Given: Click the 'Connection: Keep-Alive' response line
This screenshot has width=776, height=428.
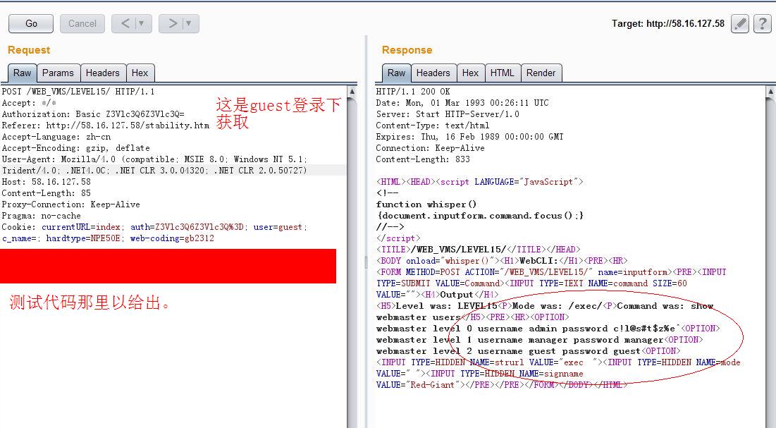Looking at the screenshot, I should [430, 147].
